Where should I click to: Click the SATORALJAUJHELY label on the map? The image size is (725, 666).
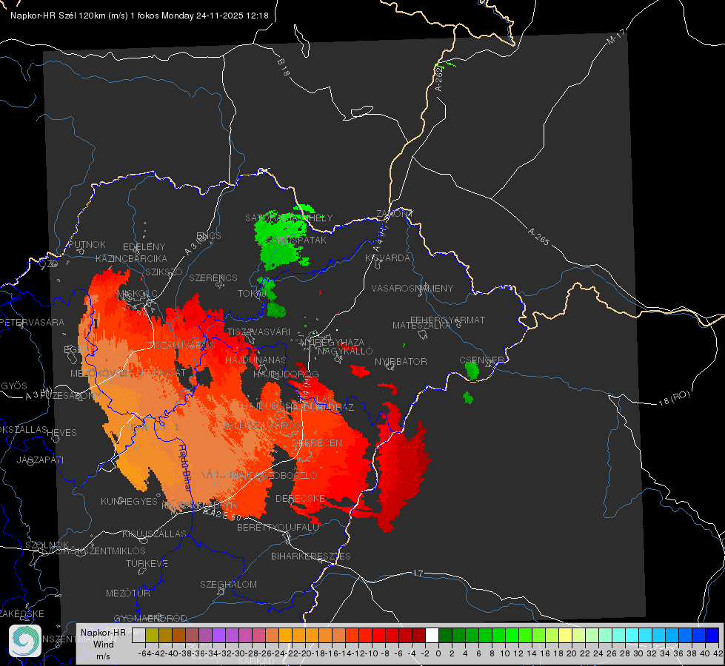[x=289, y=218]
